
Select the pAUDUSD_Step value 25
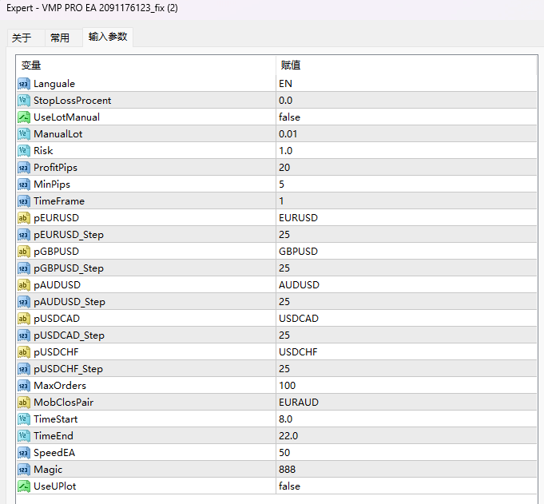pyautogui.click(x=284, y=302)
